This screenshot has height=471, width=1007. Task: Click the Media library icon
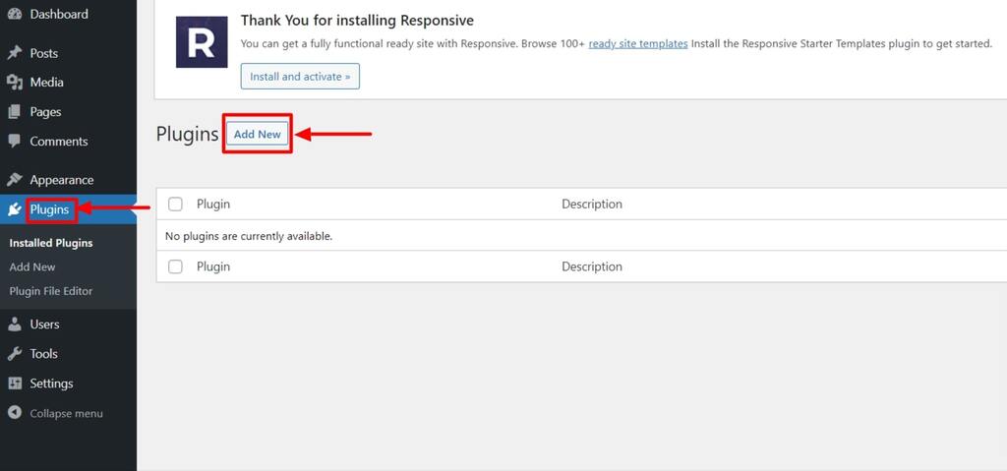coord(14,83)
